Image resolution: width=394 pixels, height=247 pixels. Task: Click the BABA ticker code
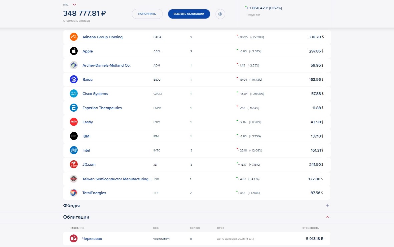tap(157, 37)
